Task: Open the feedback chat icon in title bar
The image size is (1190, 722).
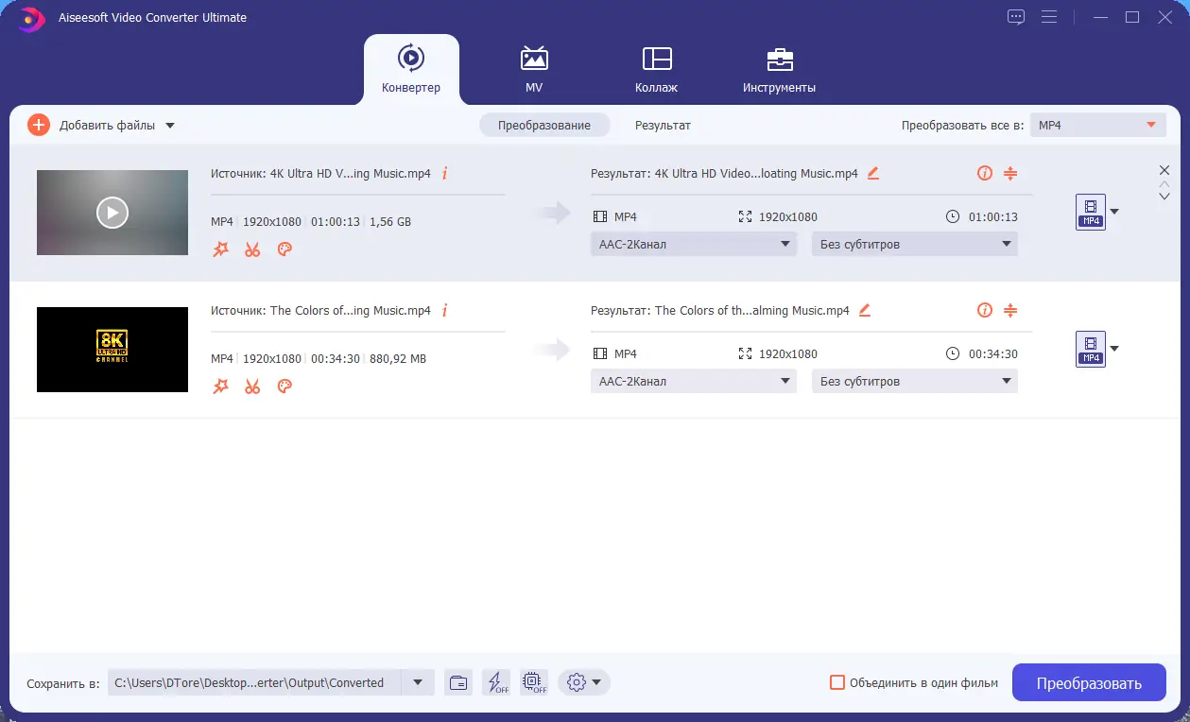Action: tap(1016, 17)
